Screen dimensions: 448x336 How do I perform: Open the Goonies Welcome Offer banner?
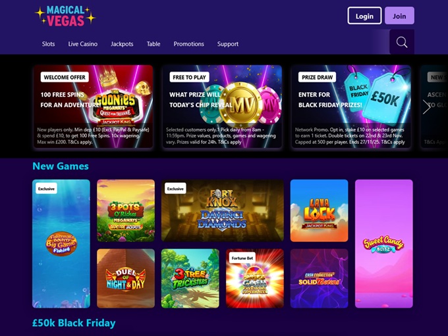93,107
